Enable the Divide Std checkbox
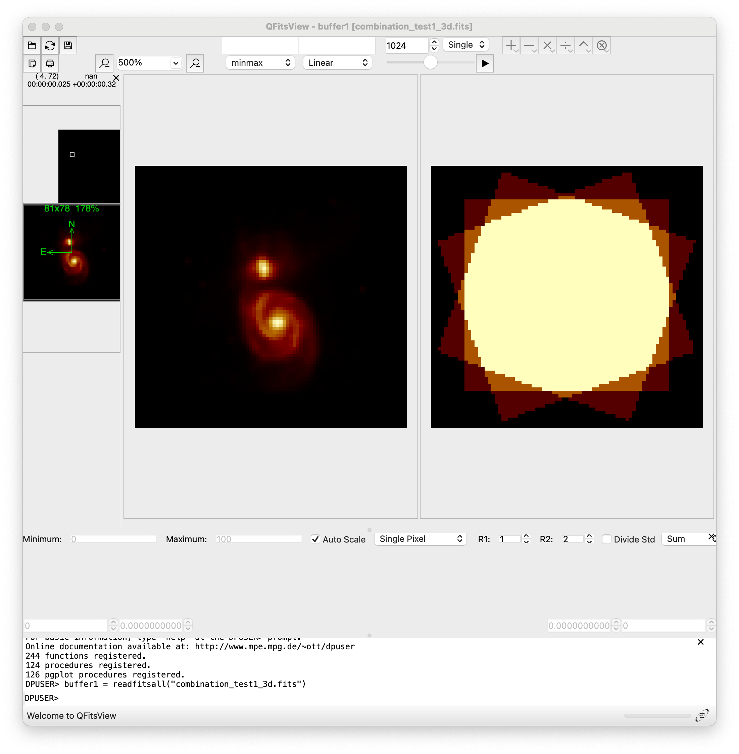The height and width of the screenshot is (754, 739). pos(607,539)
